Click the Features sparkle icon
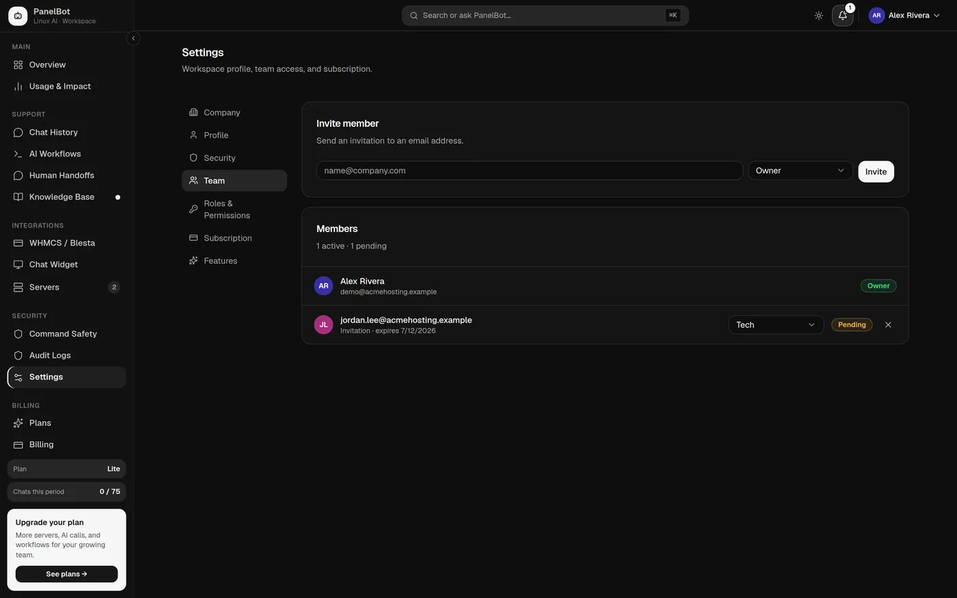 [193, 261]
